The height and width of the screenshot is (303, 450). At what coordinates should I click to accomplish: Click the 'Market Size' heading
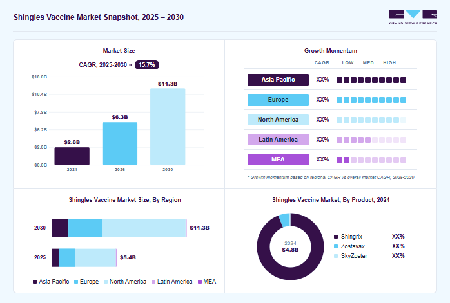(119, 51)
